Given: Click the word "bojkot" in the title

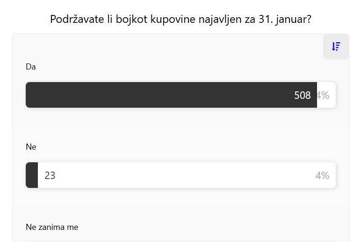Looking at the screenshot, I should click(131, 20).
